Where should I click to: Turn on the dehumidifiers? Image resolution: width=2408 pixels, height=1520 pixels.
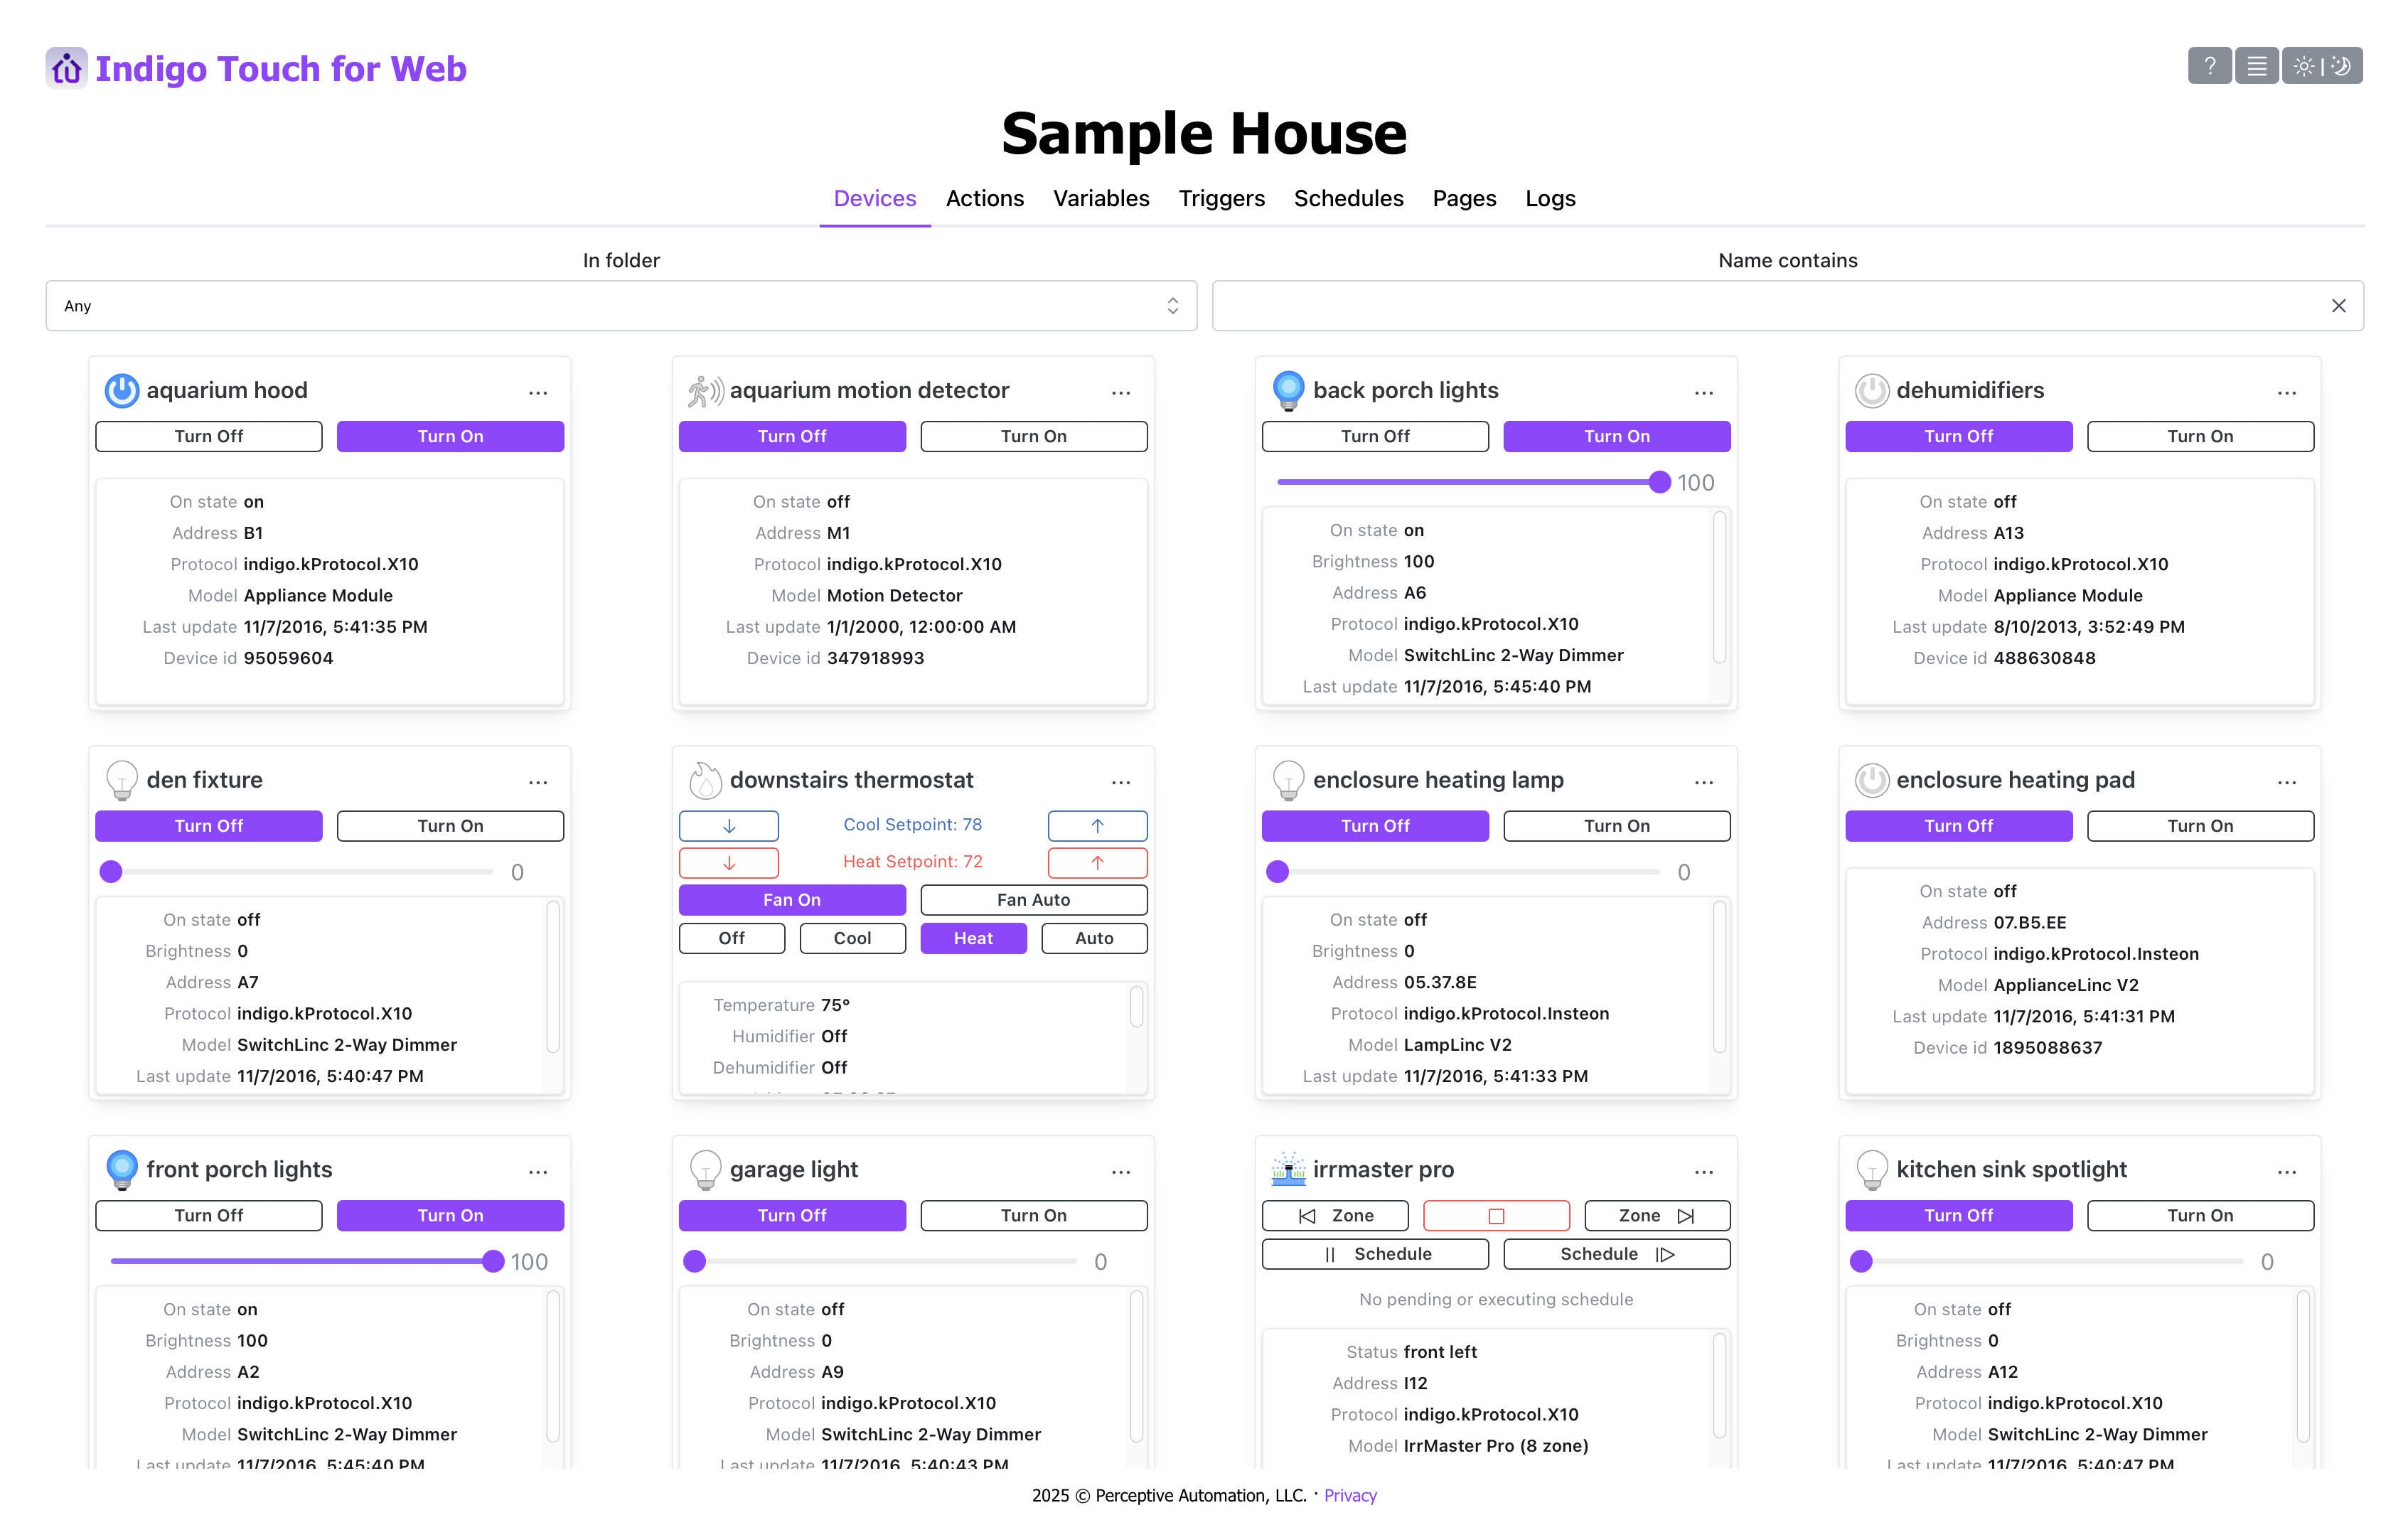pyautogui.click(x=2200, y=436)
